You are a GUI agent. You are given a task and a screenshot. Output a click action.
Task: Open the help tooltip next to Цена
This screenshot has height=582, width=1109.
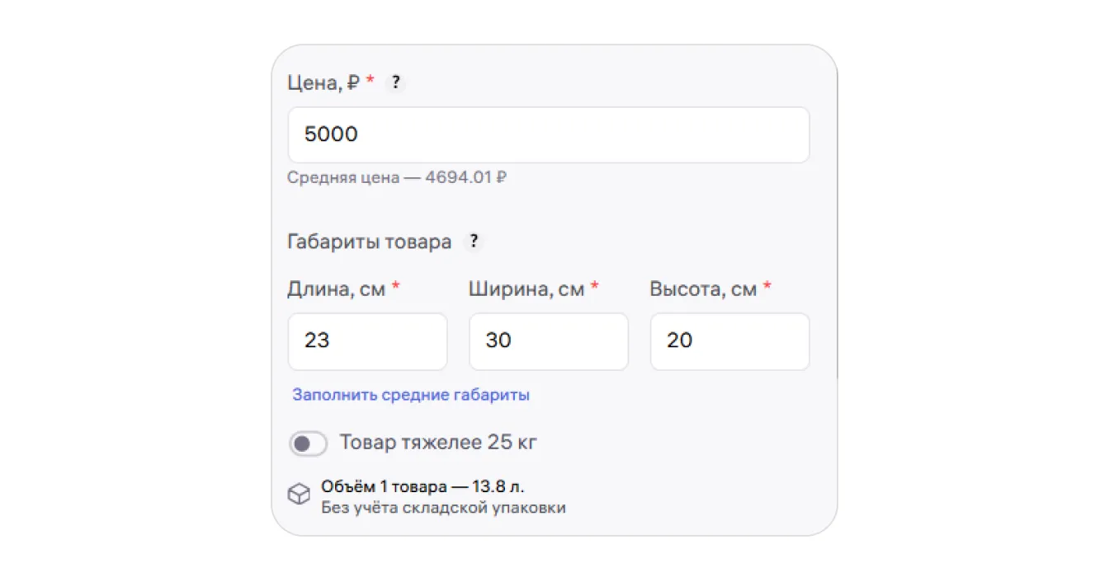[396, 82]
